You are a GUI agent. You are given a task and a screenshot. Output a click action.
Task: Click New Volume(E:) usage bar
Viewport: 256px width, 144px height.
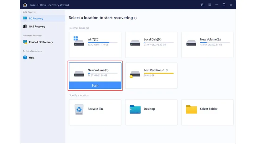[215, 42]
